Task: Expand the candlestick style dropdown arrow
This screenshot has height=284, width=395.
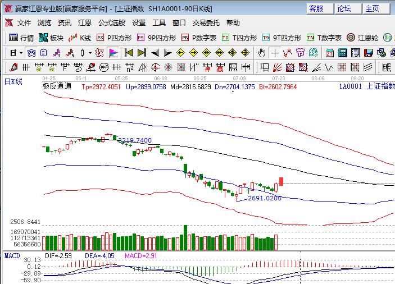Action: 90,53
